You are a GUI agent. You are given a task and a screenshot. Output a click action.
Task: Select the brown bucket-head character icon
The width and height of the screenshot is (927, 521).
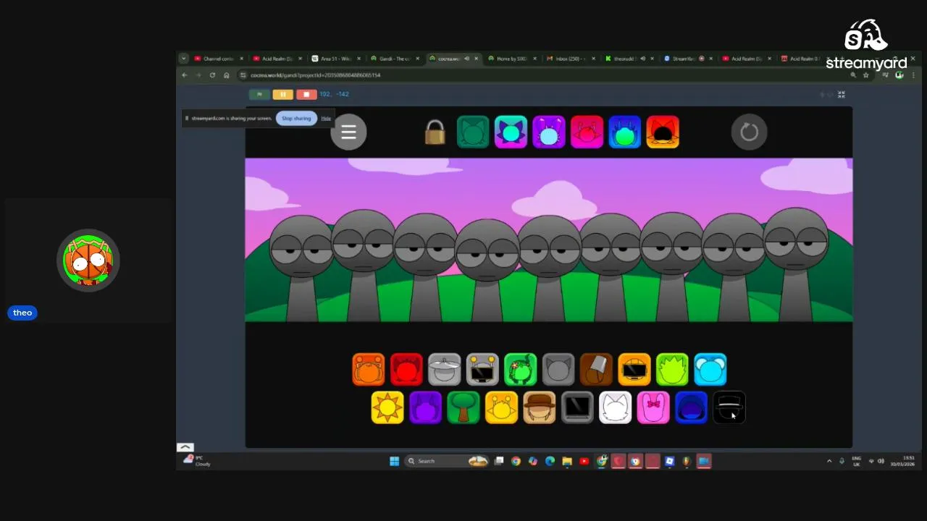pos(596,369)
